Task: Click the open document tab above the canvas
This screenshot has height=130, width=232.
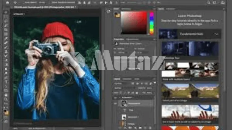Action: coord(45,7)
